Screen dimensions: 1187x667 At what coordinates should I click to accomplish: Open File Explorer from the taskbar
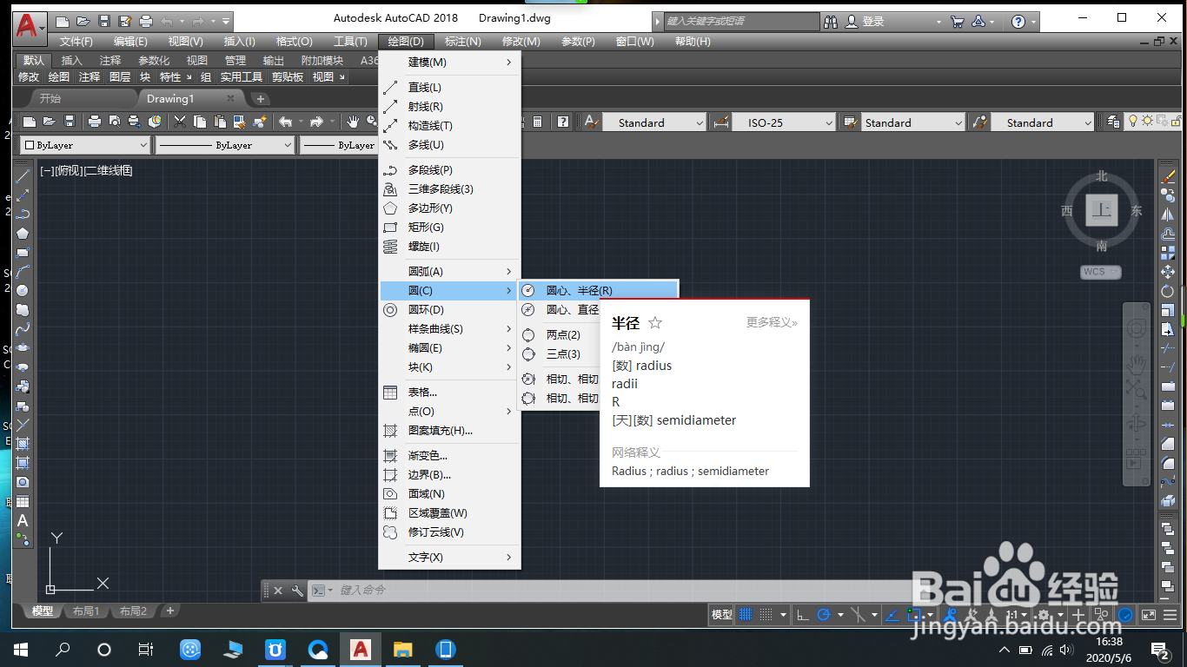click(x=403, y=650)
